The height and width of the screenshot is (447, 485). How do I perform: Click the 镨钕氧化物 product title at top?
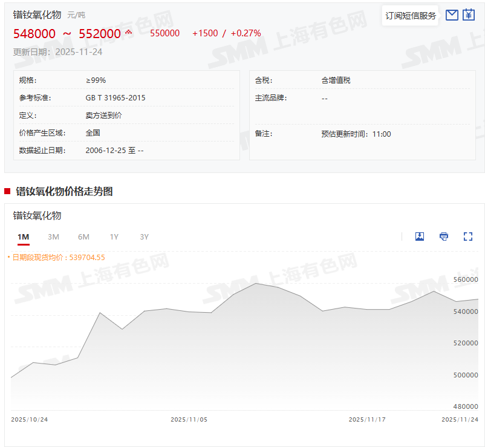37,15
